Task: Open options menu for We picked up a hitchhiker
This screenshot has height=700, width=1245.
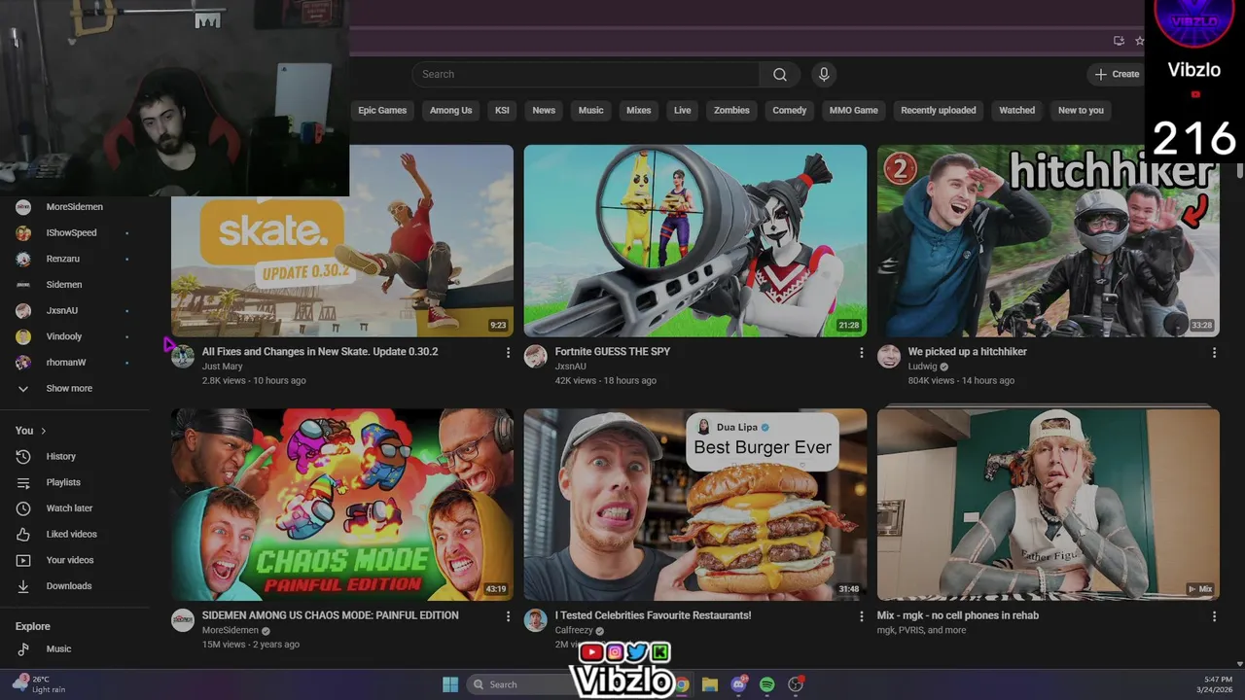Action: coord(1214,353)
